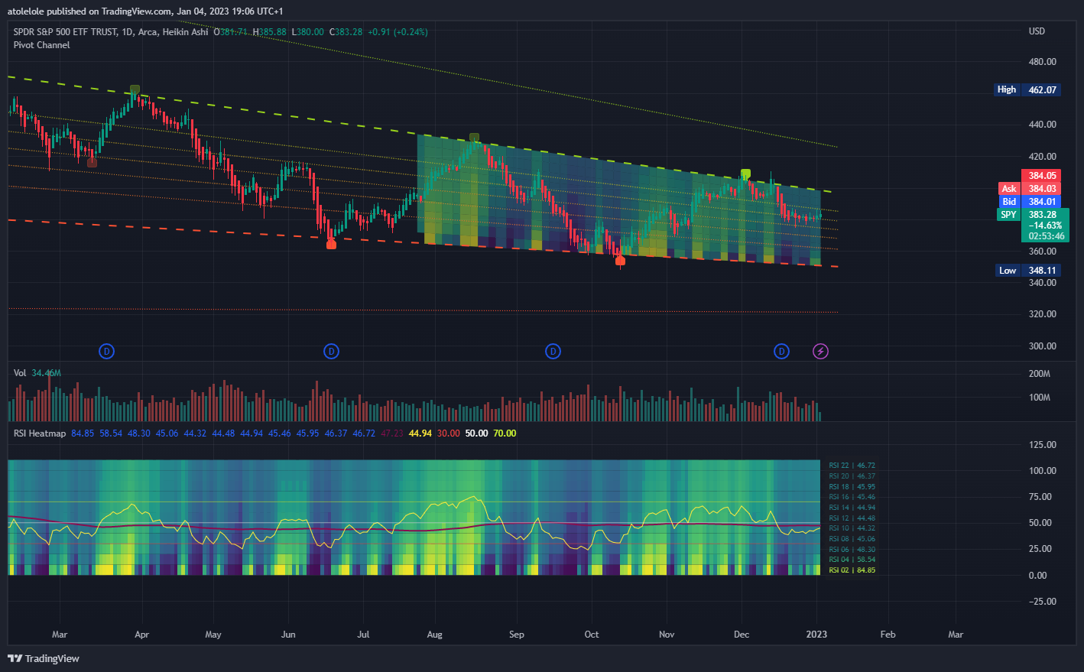Select the green pivot-high marker near April
Viewport: 1084px width, 672px height.
(135, 89)
